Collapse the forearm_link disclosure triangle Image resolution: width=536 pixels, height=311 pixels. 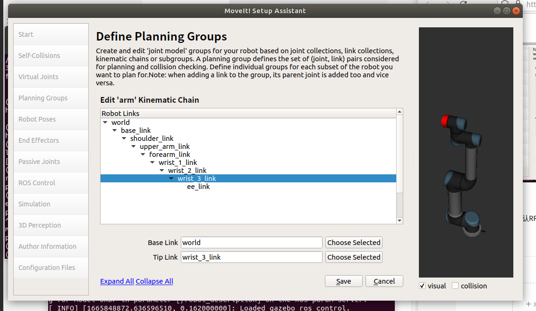click(x=143, y=155)
